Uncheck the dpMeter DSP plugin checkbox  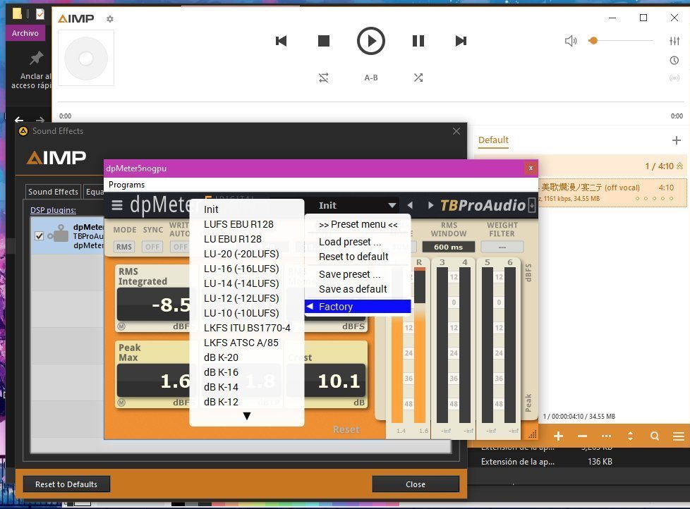click(x=40, y=236)
